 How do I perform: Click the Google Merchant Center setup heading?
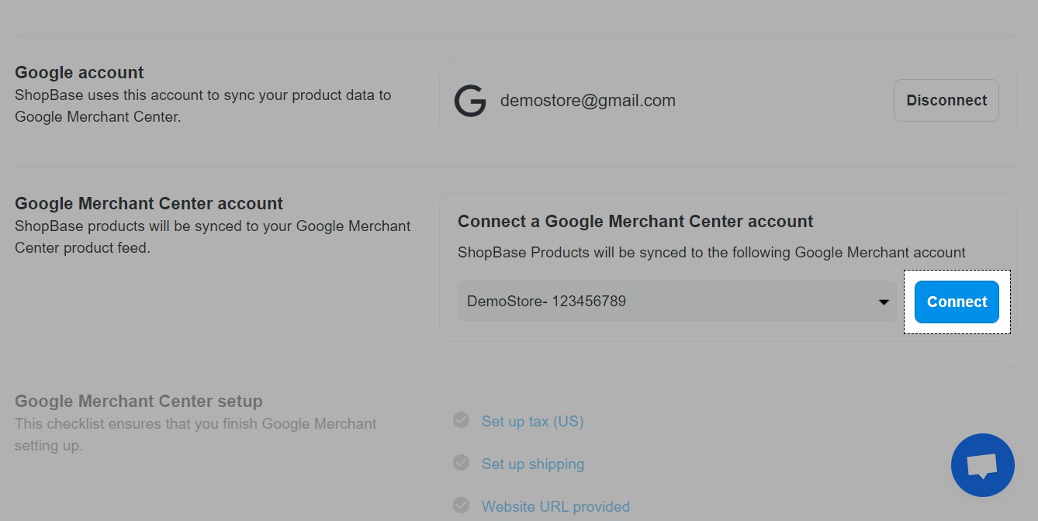click(139, 401)
